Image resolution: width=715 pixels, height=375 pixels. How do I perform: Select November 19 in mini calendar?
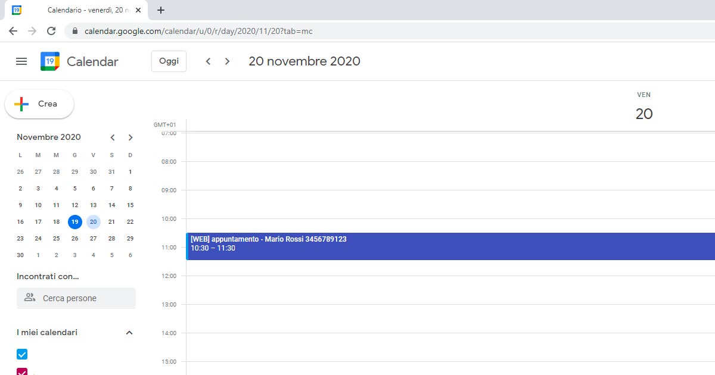[74, 222]
